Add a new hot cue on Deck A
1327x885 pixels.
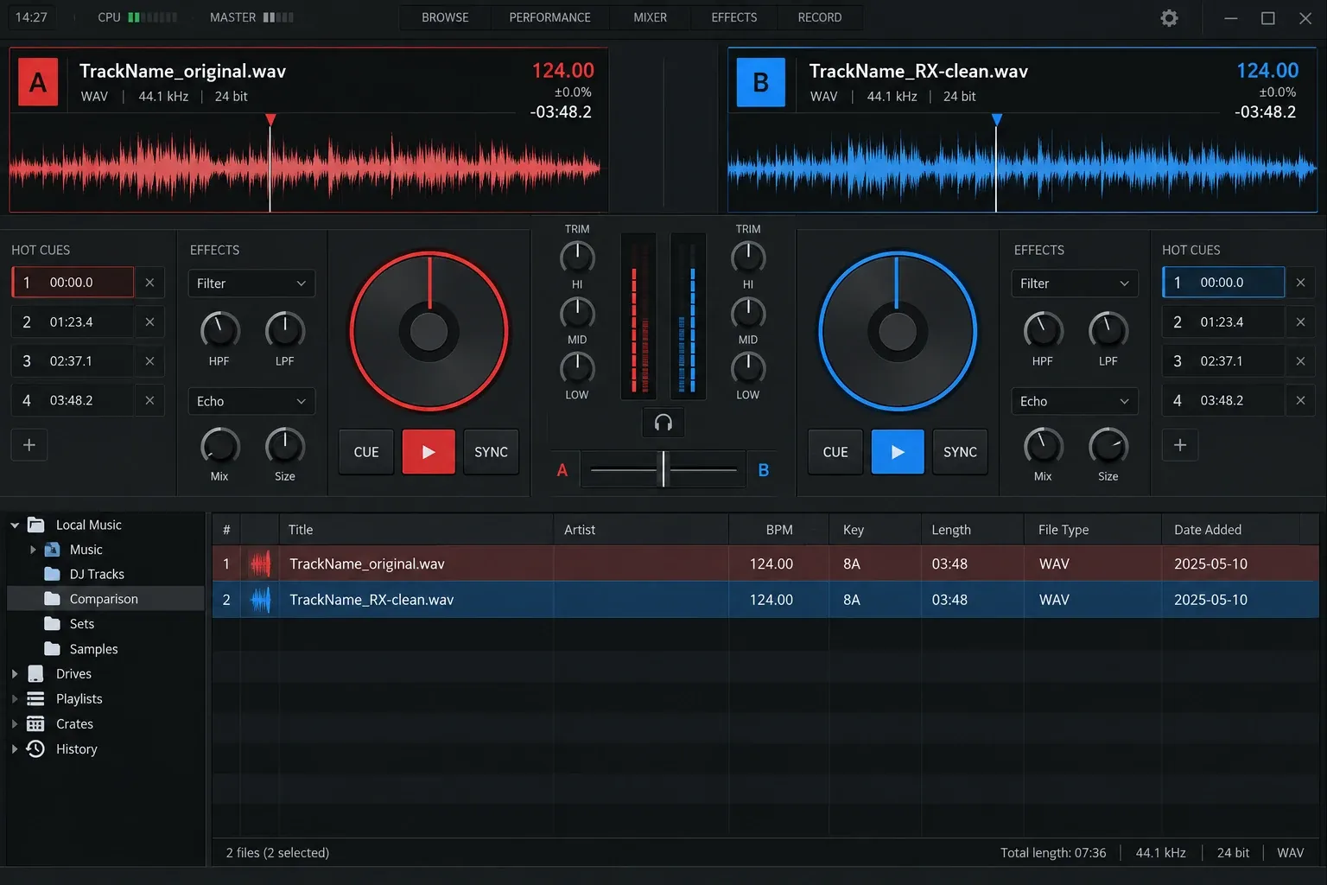tap(29, 445)
